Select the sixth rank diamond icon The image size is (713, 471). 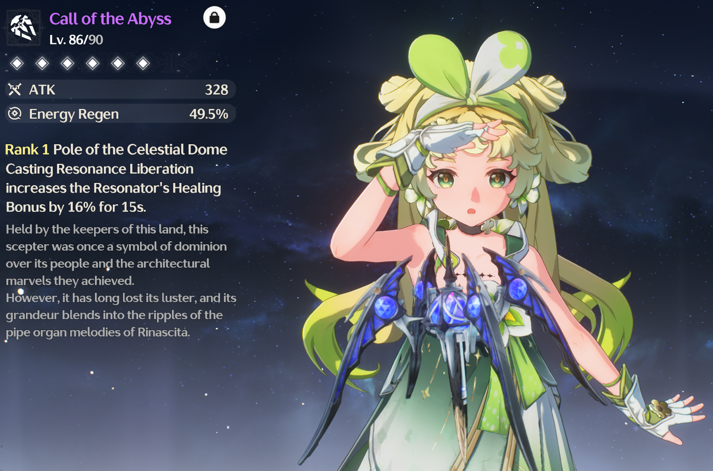click(143, 63)
